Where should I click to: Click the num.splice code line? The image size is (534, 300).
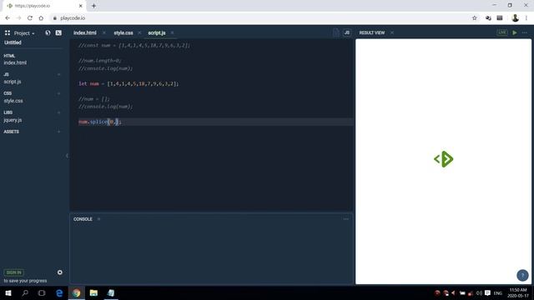coord(100,122)
